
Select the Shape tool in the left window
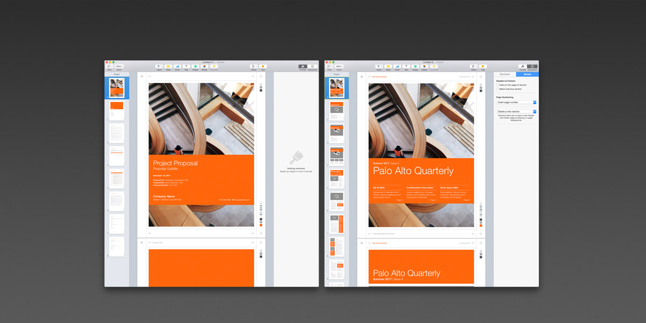coord(195,66)
